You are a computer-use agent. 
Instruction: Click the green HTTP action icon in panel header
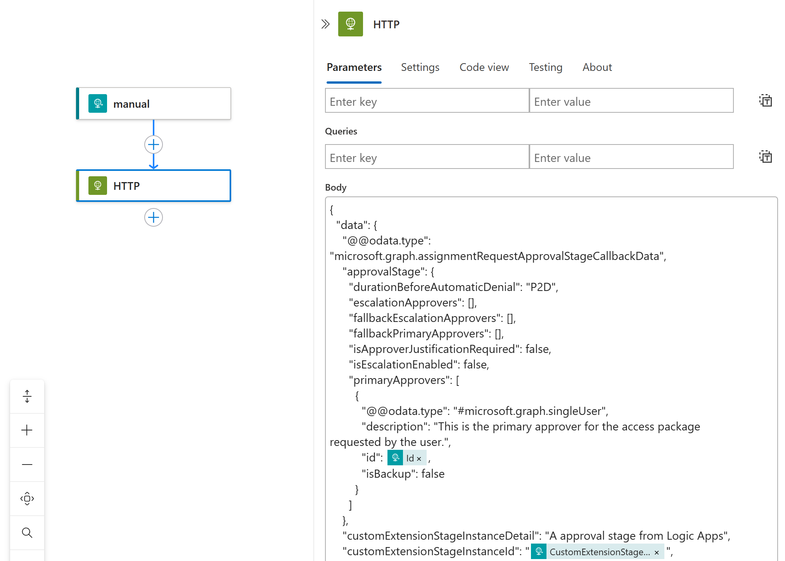[x=350, y=24]
